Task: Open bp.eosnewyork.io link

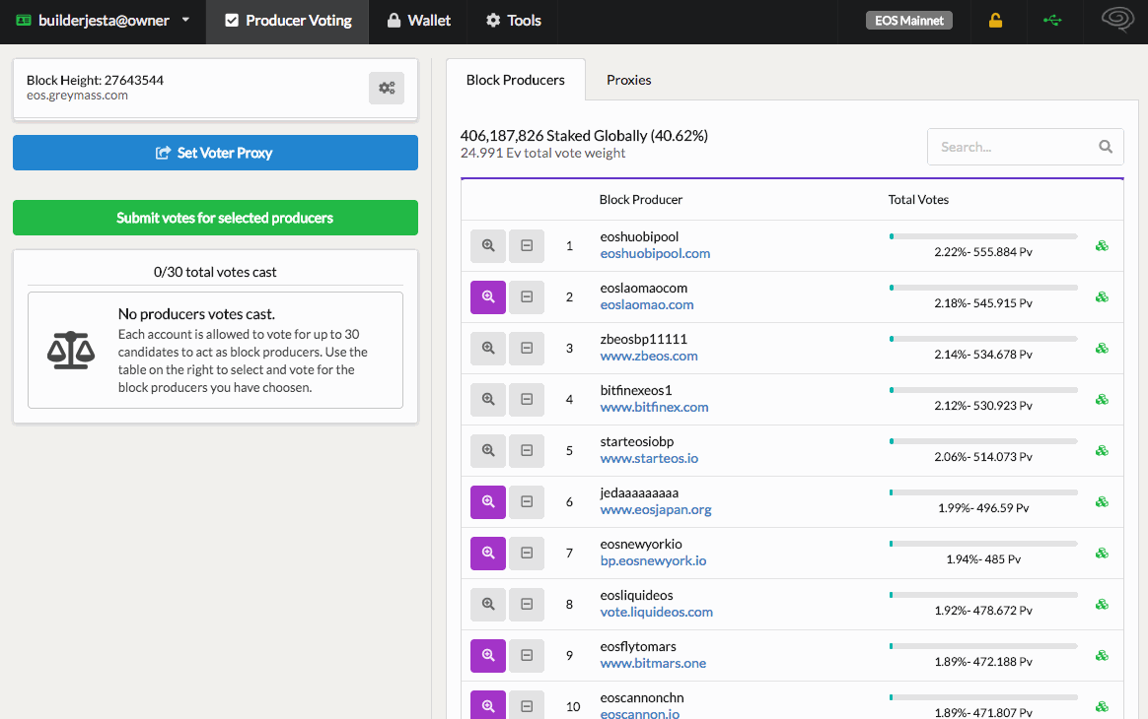Action: pos(653,561)
